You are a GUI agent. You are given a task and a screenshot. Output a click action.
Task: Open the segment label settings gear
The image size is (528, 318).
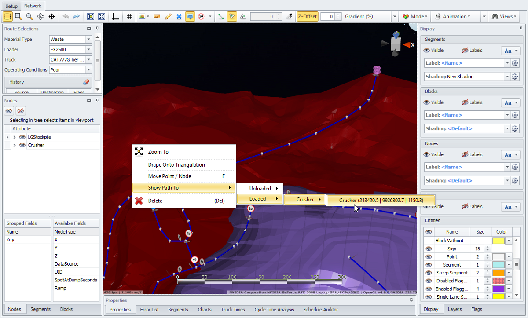coord(515,63)
